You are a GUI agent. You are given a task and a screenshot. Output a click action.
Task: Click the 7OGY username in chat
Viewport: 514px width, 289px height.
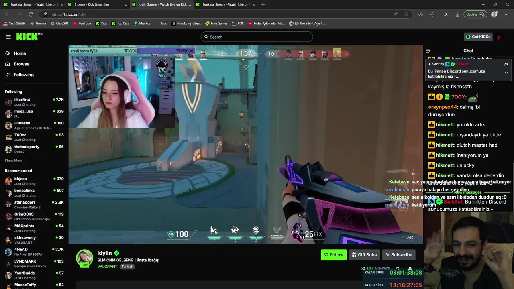[x=458, y=97]
